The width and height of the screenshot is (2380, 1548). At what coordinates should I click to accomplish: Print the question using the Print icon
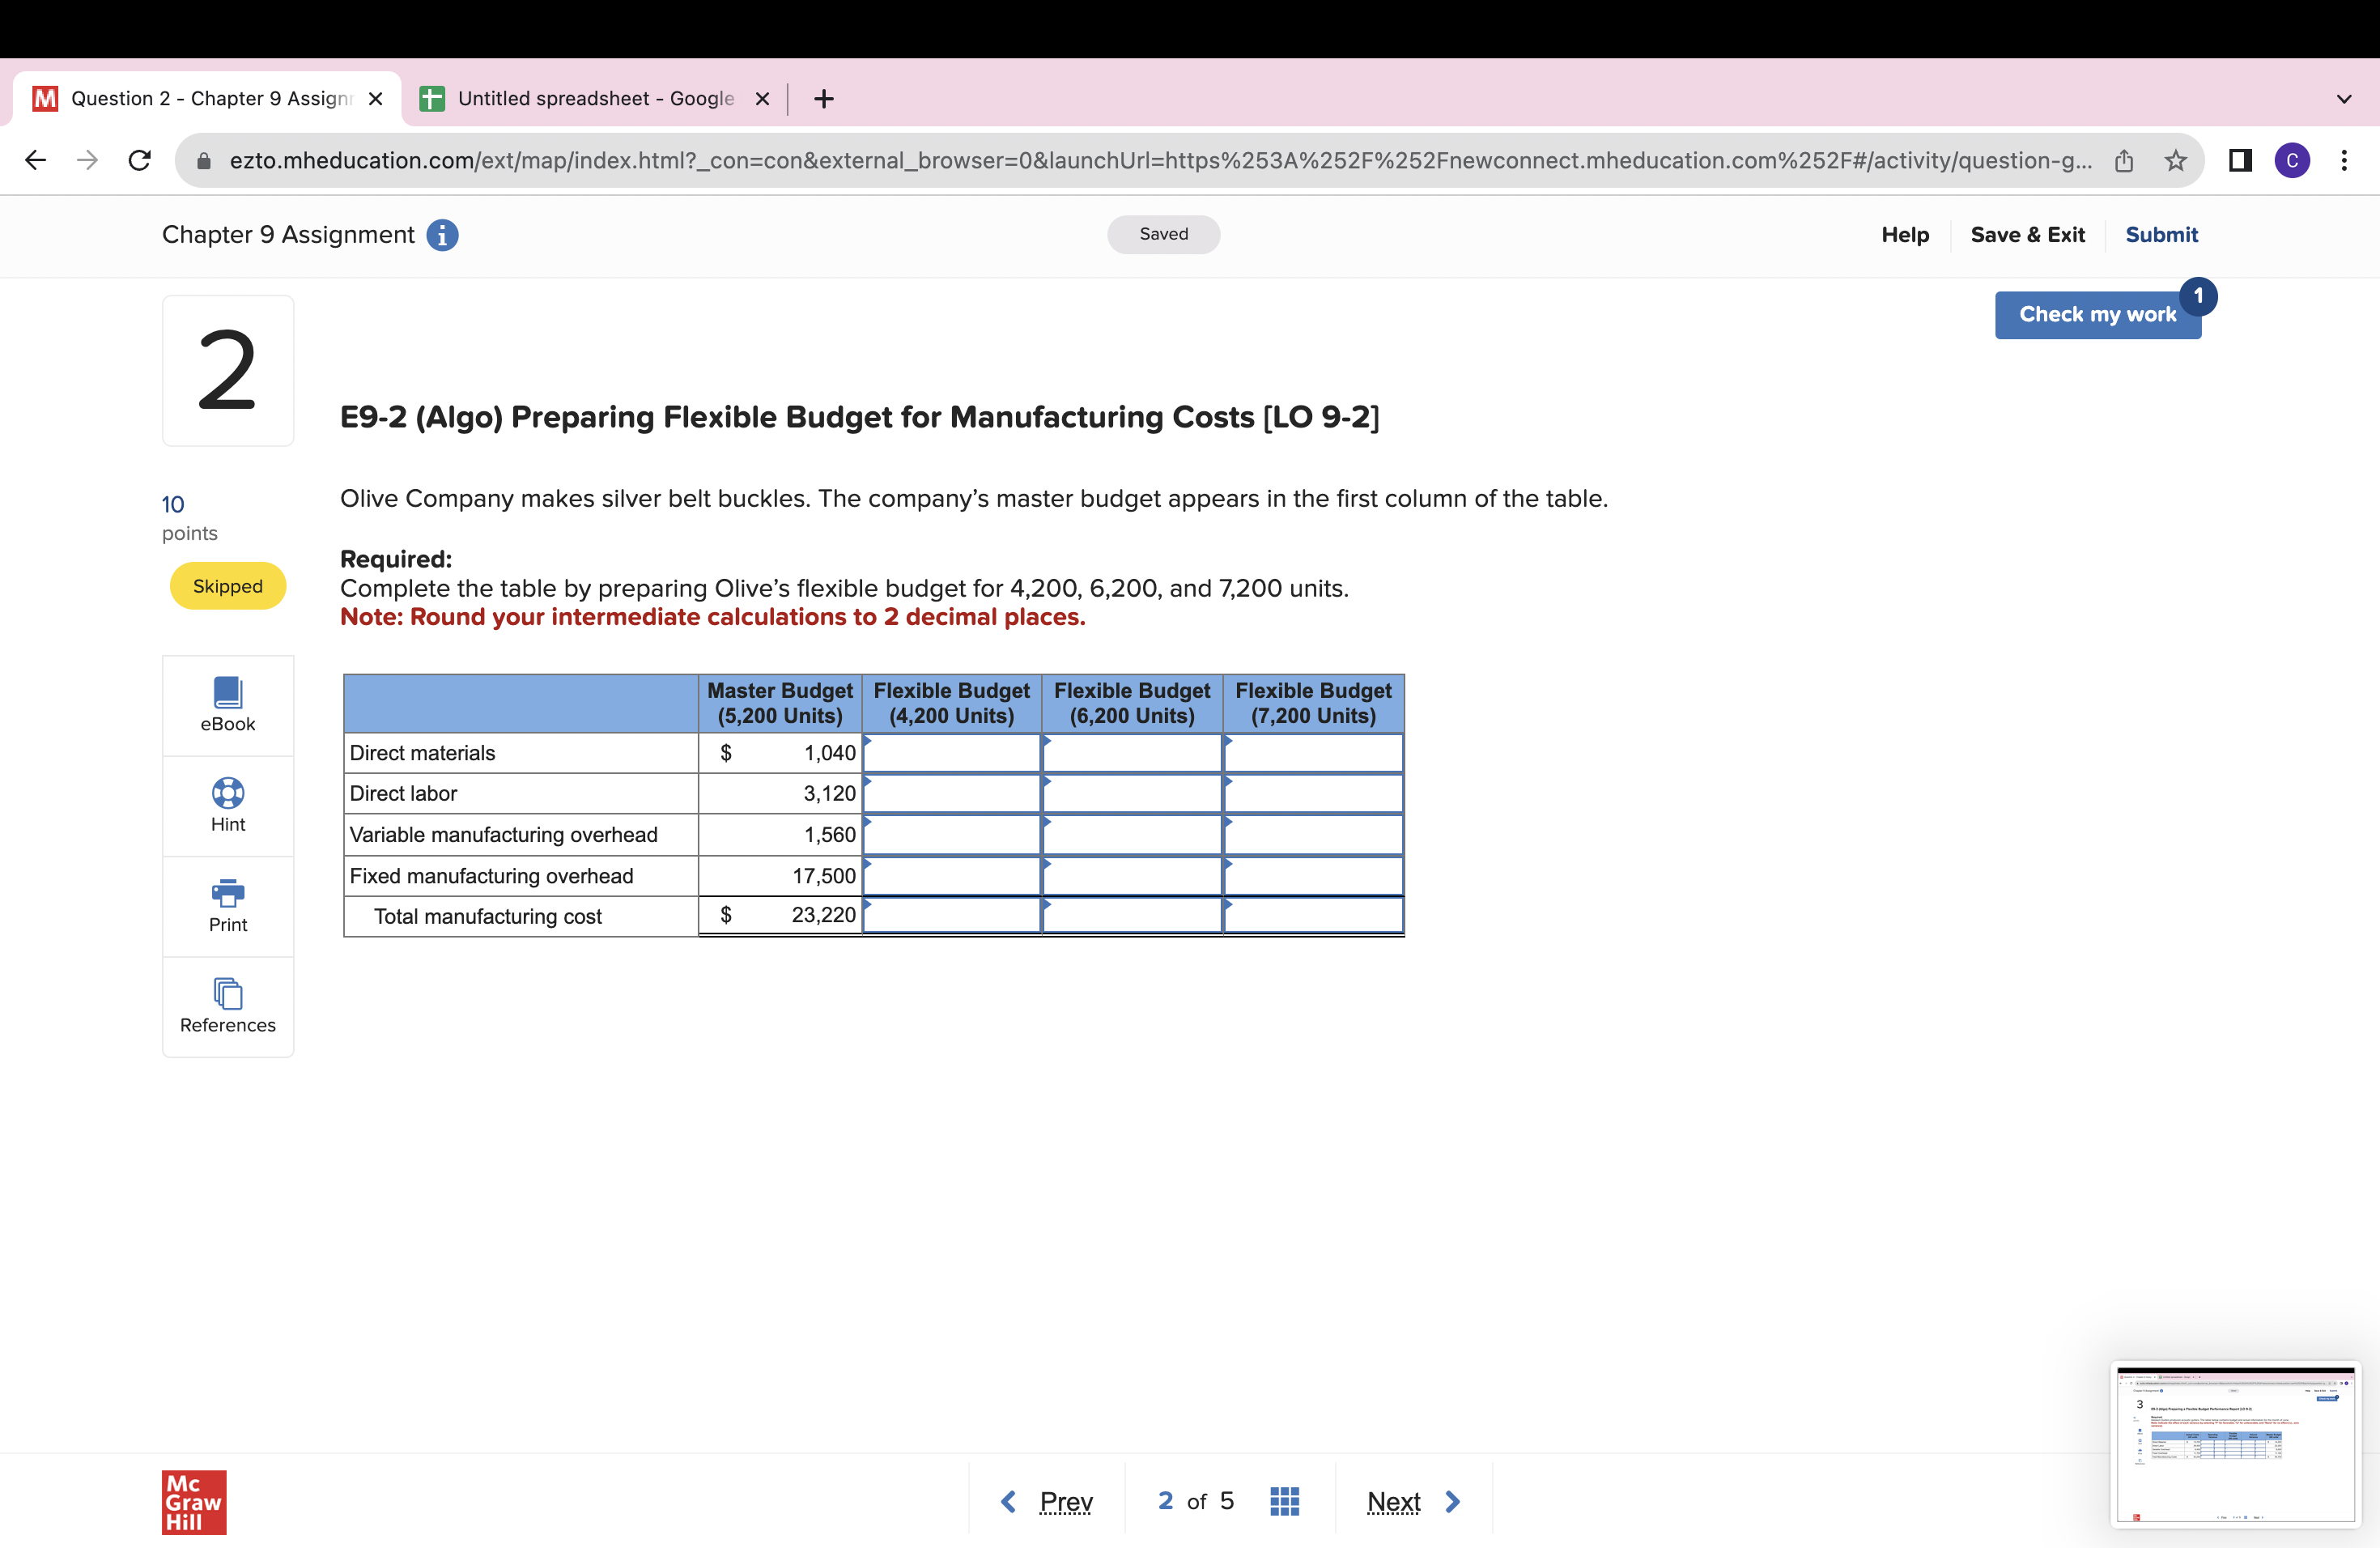click(x=227, y=904)
